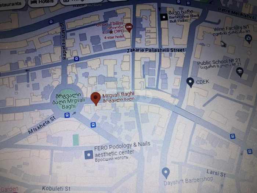Select the CDEK map pin

coord(190,82)
